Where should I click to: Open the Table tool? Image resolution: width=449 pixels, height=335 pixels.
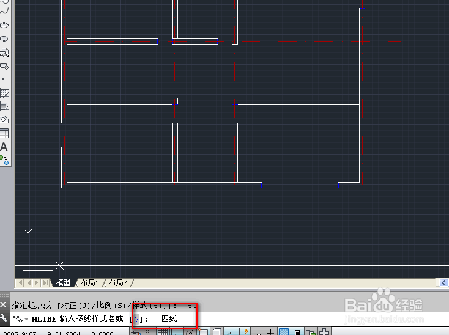coord(4,133)
